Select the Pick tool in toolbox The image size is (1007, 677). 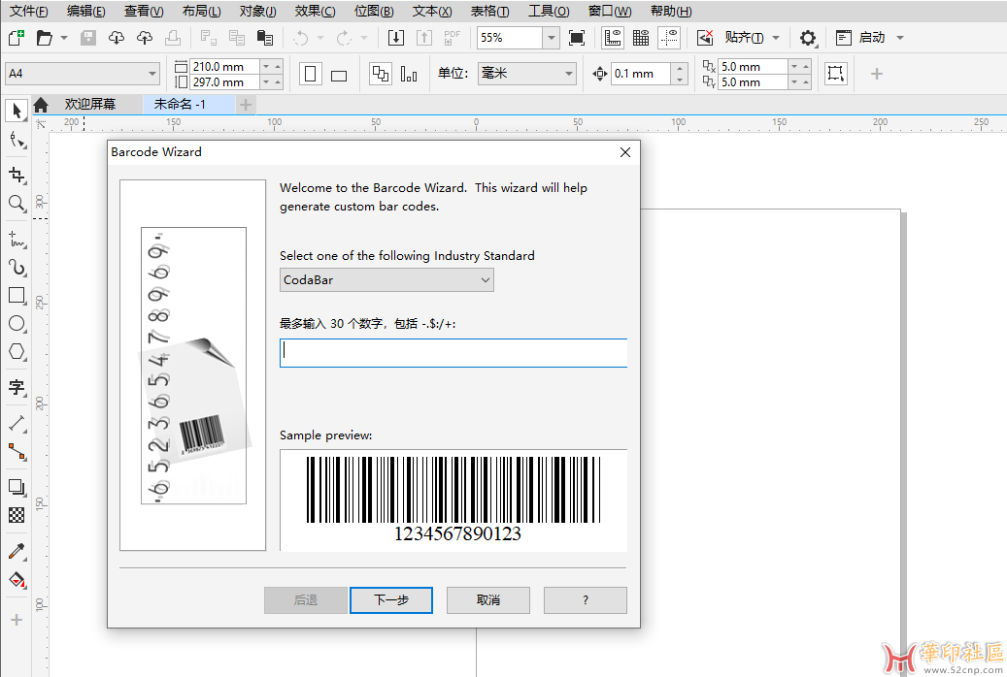pos(17,111)
